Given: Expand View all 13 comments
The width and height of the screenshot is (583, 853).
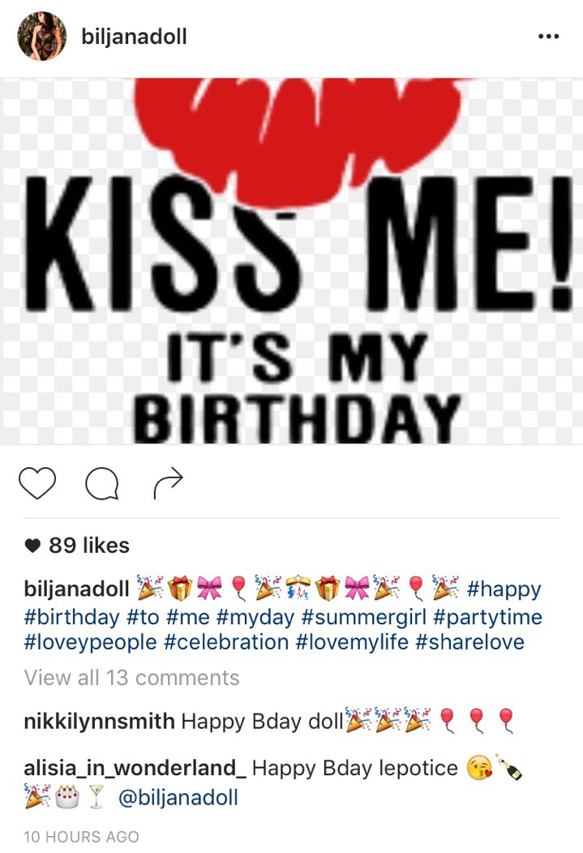Looking at the screenshot, I should point(131,678).
